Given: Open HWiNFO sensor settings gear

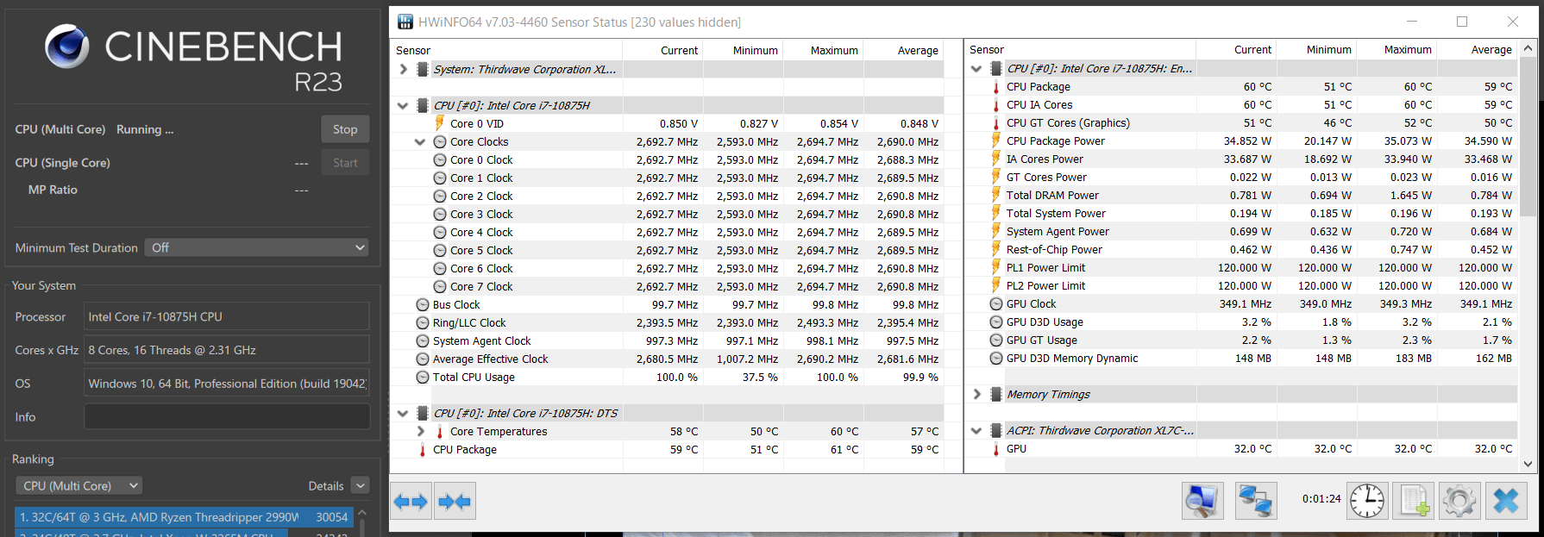Looking at the screenshot, I should coord(1459,501).
